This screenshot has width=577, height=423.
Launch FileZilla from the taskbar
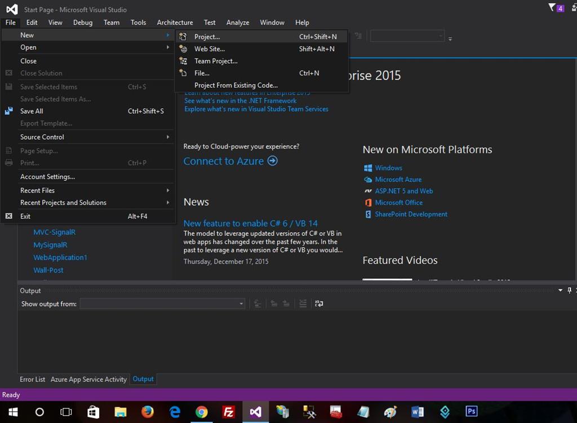pos(228,412)
